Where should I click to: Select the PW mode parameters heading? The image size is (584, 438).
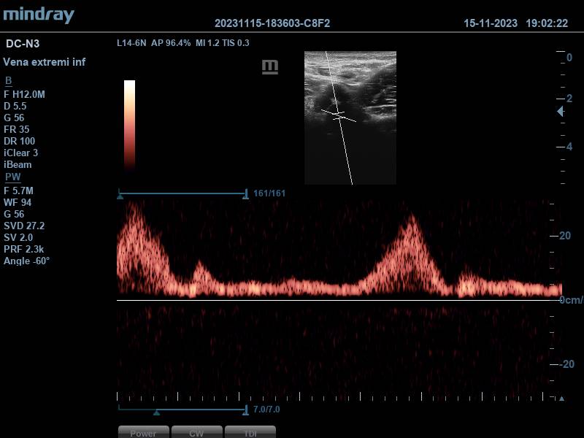coord(12,177)
